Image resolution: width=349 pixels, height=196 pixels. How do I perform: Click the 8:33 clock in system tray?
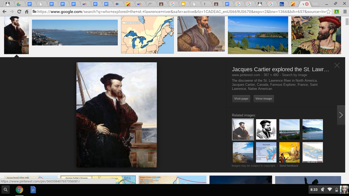pyautogui.click(x=314, y=189)
